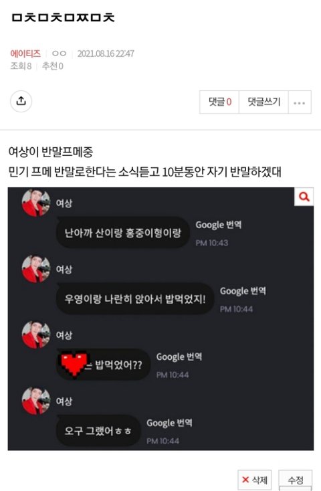This screenshot has height=491, width=321.
Task: Edit the post using 수정 button
Action: tap(296, 480)
